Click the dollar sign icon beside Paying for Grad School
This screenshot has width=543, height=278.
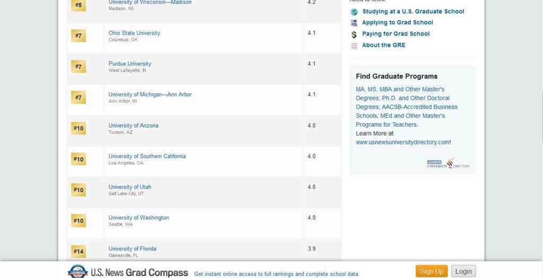(354, 34)
